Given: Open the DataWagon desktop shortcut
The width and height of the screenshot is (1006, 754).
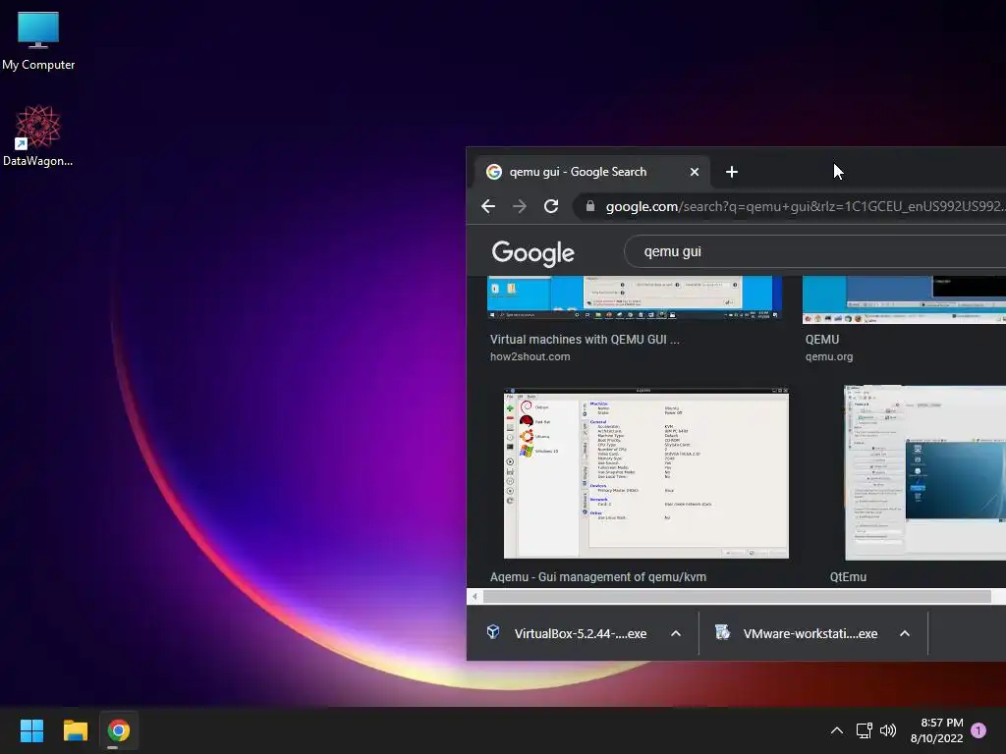Looking at the screenshot, I should pos(38,135).
